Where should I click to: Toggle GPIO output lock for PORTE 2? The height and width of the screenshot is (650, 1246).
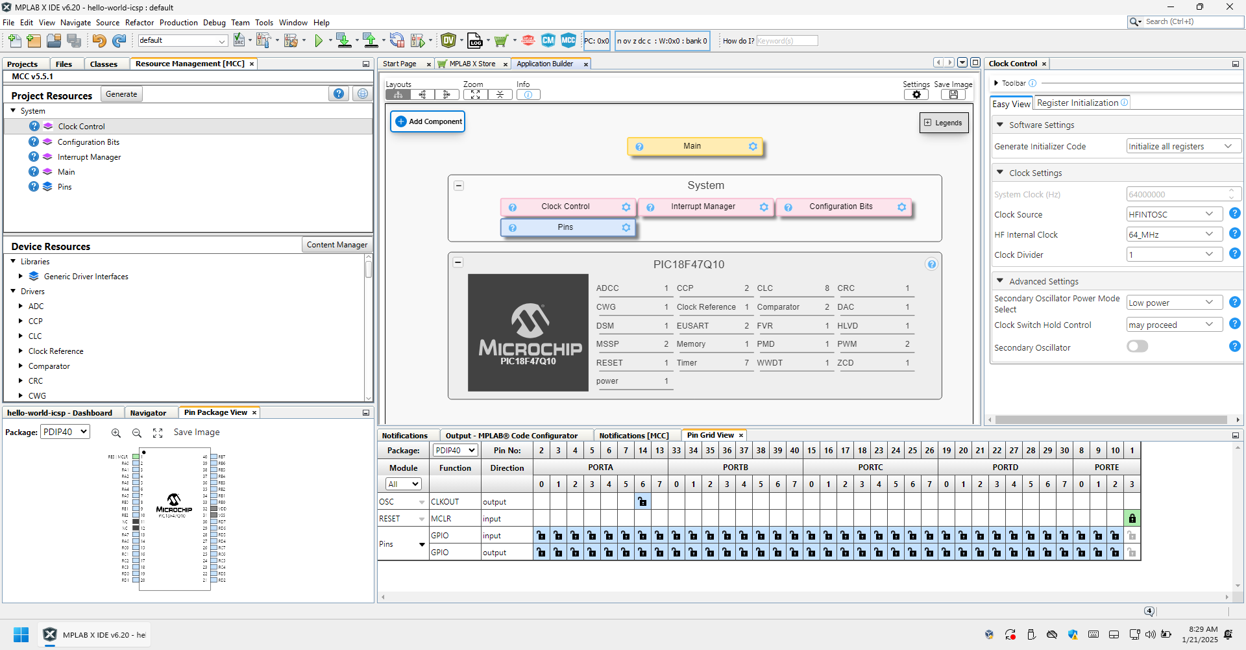click(x=1115, y=552)
